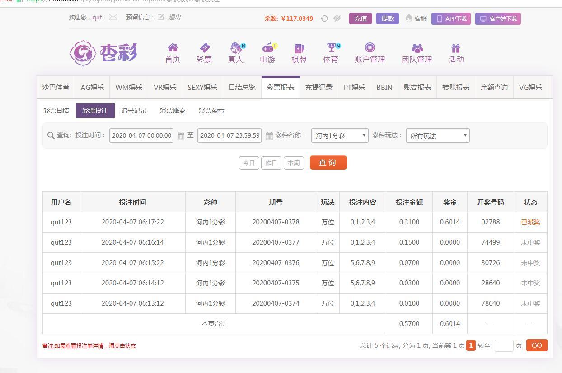
Task: Click the mail envelope icon
Action: [113, 17]
